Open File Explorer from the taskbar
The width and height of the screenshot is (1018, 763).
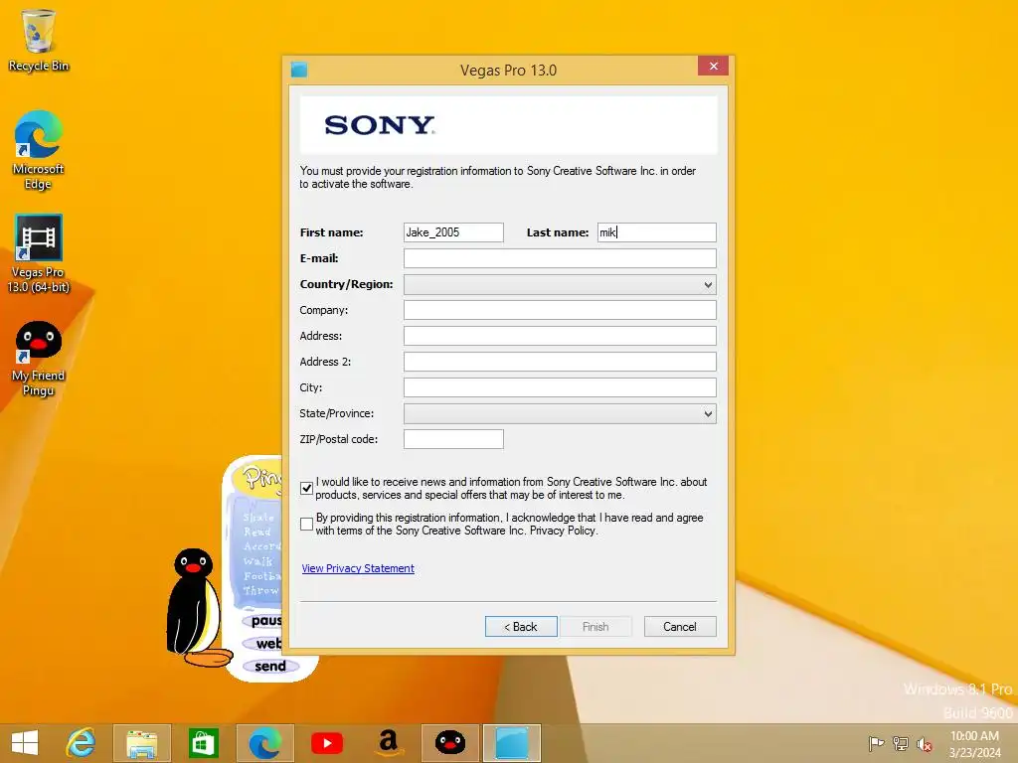pos(141,743)
